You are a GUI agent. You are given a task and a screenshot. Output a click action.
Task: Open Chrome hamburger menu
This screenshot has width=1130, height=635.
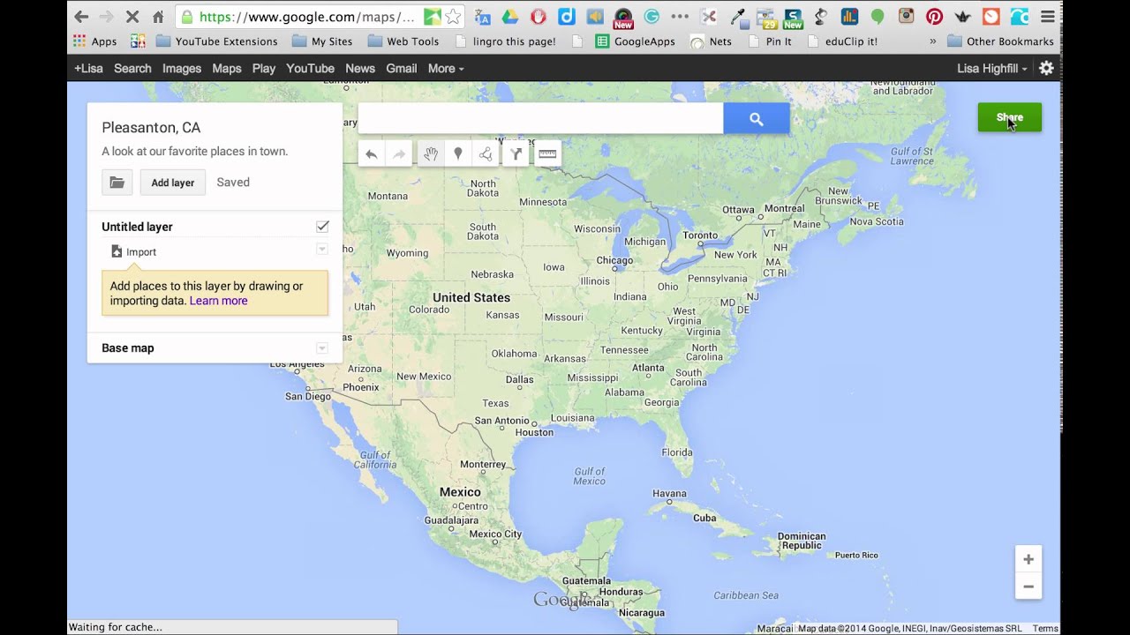pos(1048,16)
